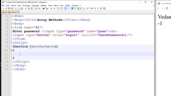The width and height of the screenshot is (171, 96).
Task: Open the Macro menu
Action: (56, 5)
